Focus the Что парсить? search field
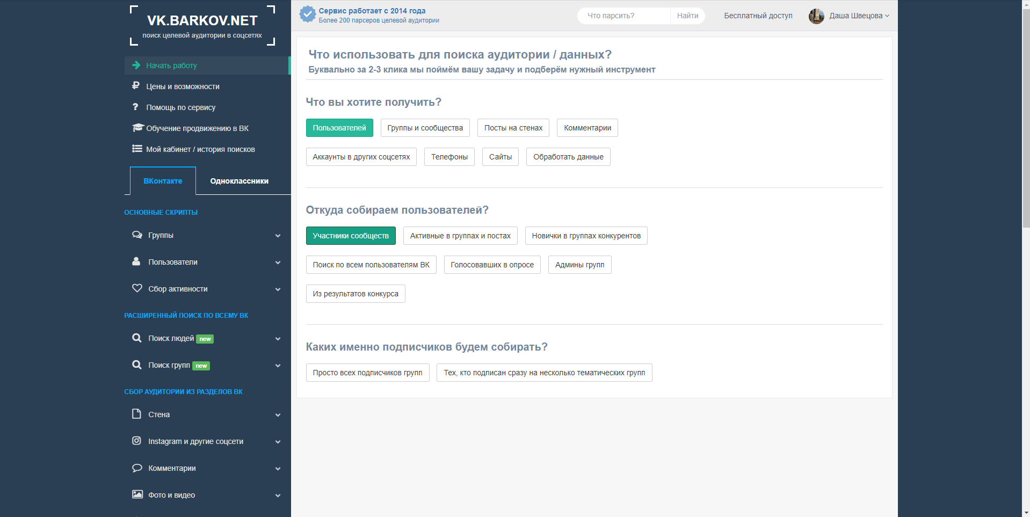 [624, 16]
